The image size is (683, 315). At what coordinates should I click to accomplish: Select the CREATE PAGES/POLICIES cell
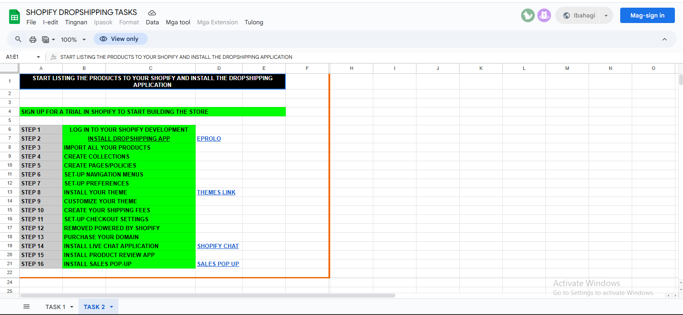pos(129,165)
